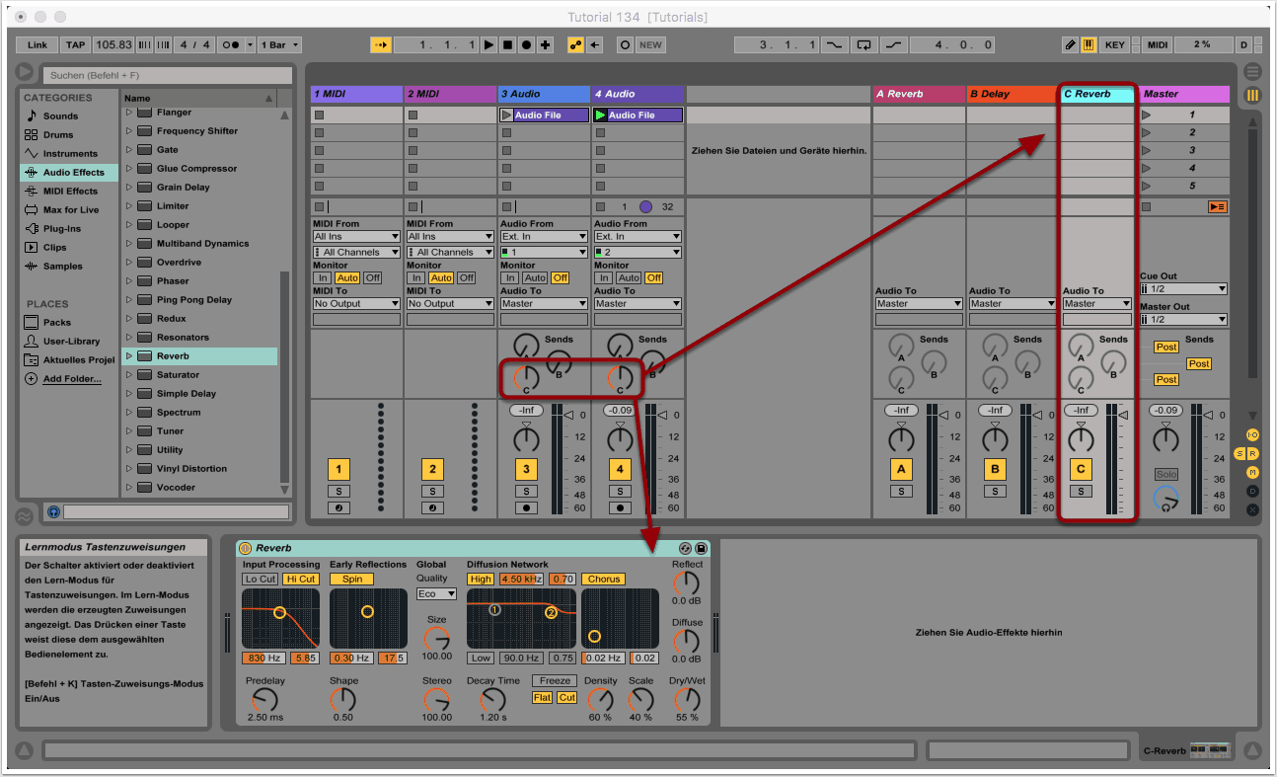The height and width of the screenshot is (777, 1277).
Task: Solo track 4 with the S button
Action: click(x=620, y=491)
